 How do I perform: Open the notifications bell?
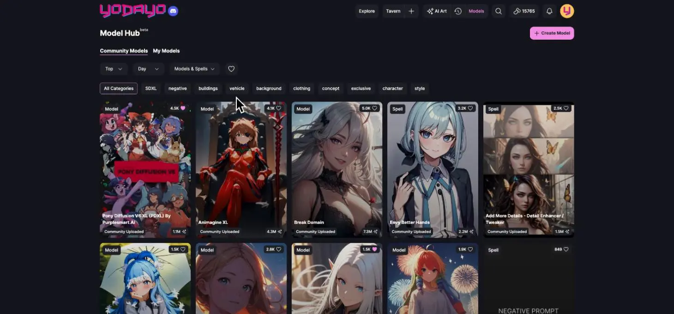(x=549, y=11)
